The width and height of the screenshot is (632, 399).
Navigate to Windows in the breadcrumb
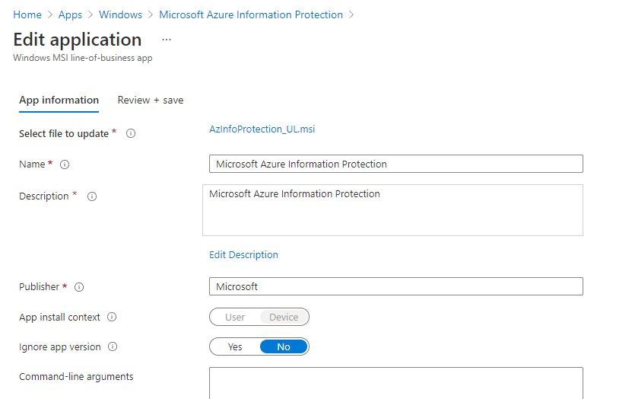click(120, 14)
